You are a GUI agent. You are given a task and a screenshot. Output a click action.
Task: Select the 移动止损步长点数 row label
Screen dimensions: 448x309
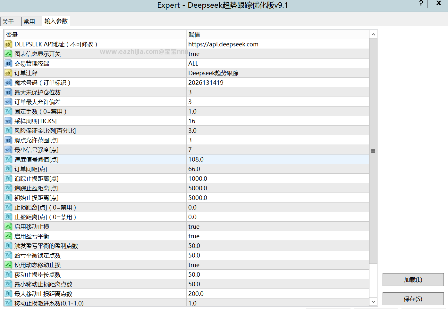pyautogui.click(x=38, y=274)
